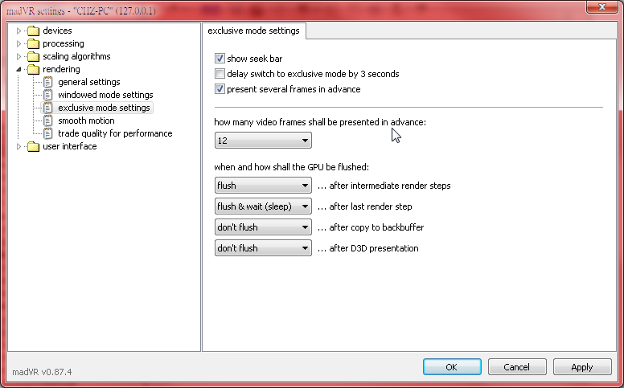Select the exclusive mode settings tab
Screen dimensions: 624x388
coord(253,31)
